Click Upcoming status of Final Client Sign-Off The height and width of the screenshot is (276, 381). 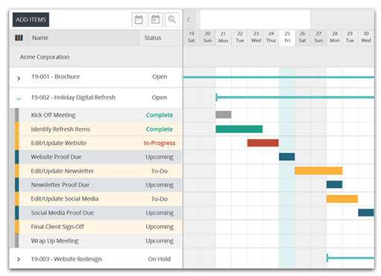point(160,227)
